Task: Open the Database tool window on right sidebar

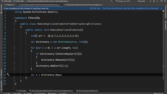Action: pyautogui.click(x=165, y=26)
